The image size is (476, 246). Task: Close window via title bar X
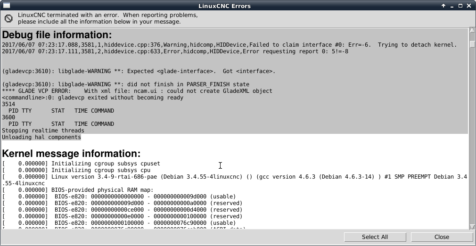pos(469,6)
